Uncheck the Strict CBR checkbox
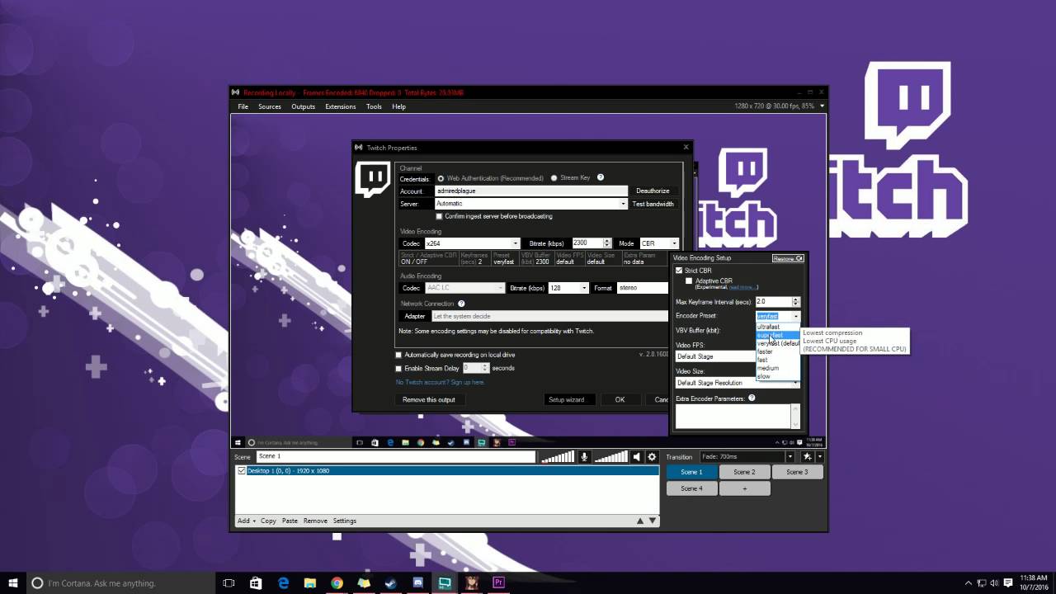 pos(679,271)
